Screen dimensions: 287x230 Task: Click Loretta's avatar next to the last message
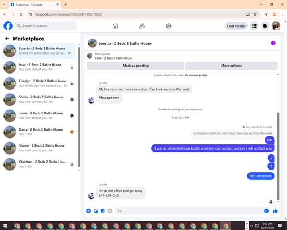pos(91,196)
